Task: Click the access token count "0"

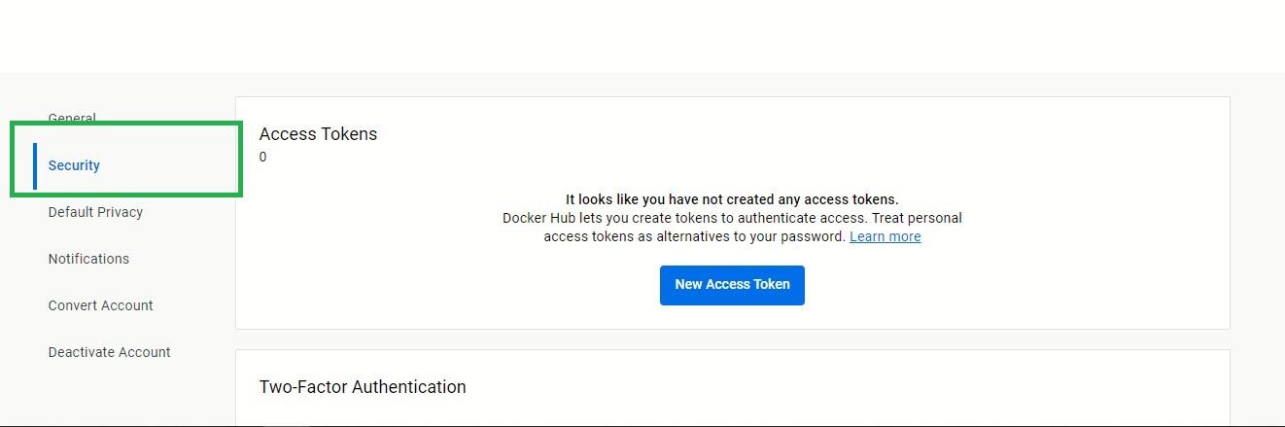Action: pos(263,158)
